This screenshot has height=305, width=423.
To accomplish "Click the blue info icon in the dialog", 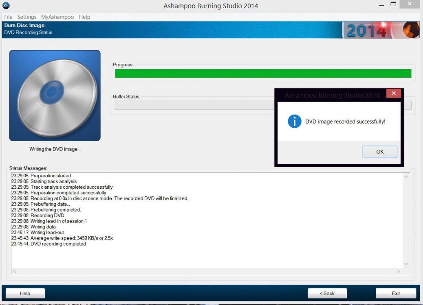I will (x=294, y=121).
